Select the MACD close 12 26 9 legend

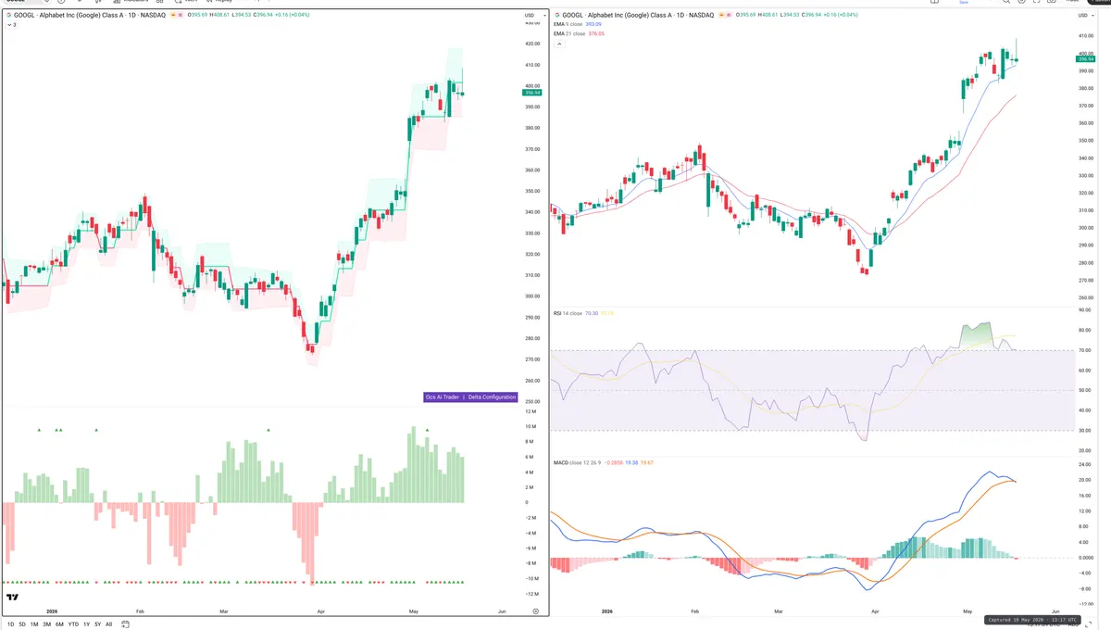point(578,462)
